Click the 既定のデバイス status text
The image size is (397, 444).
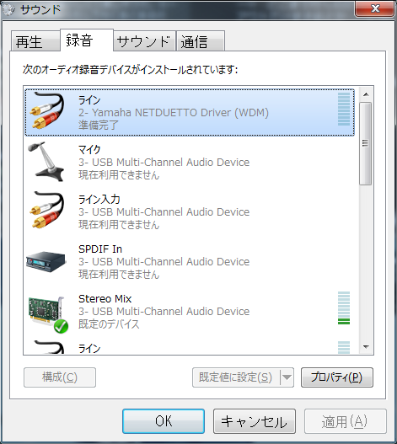tap(109, 324)
